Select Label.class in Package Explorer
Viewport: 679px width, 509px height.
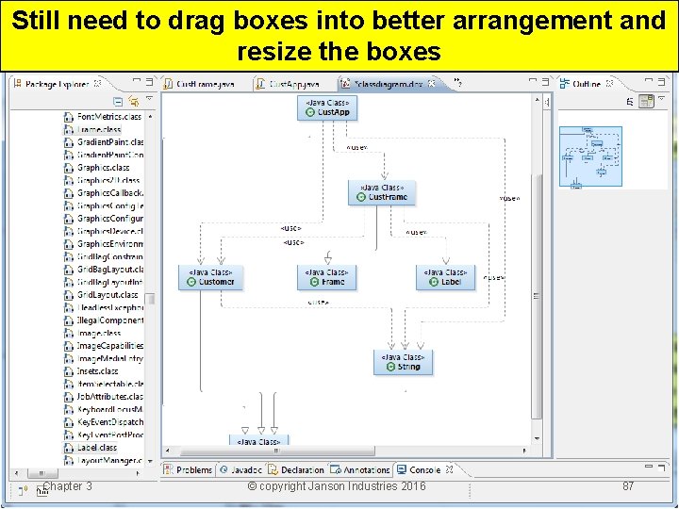pyautogui.click(x=91, y=448)
